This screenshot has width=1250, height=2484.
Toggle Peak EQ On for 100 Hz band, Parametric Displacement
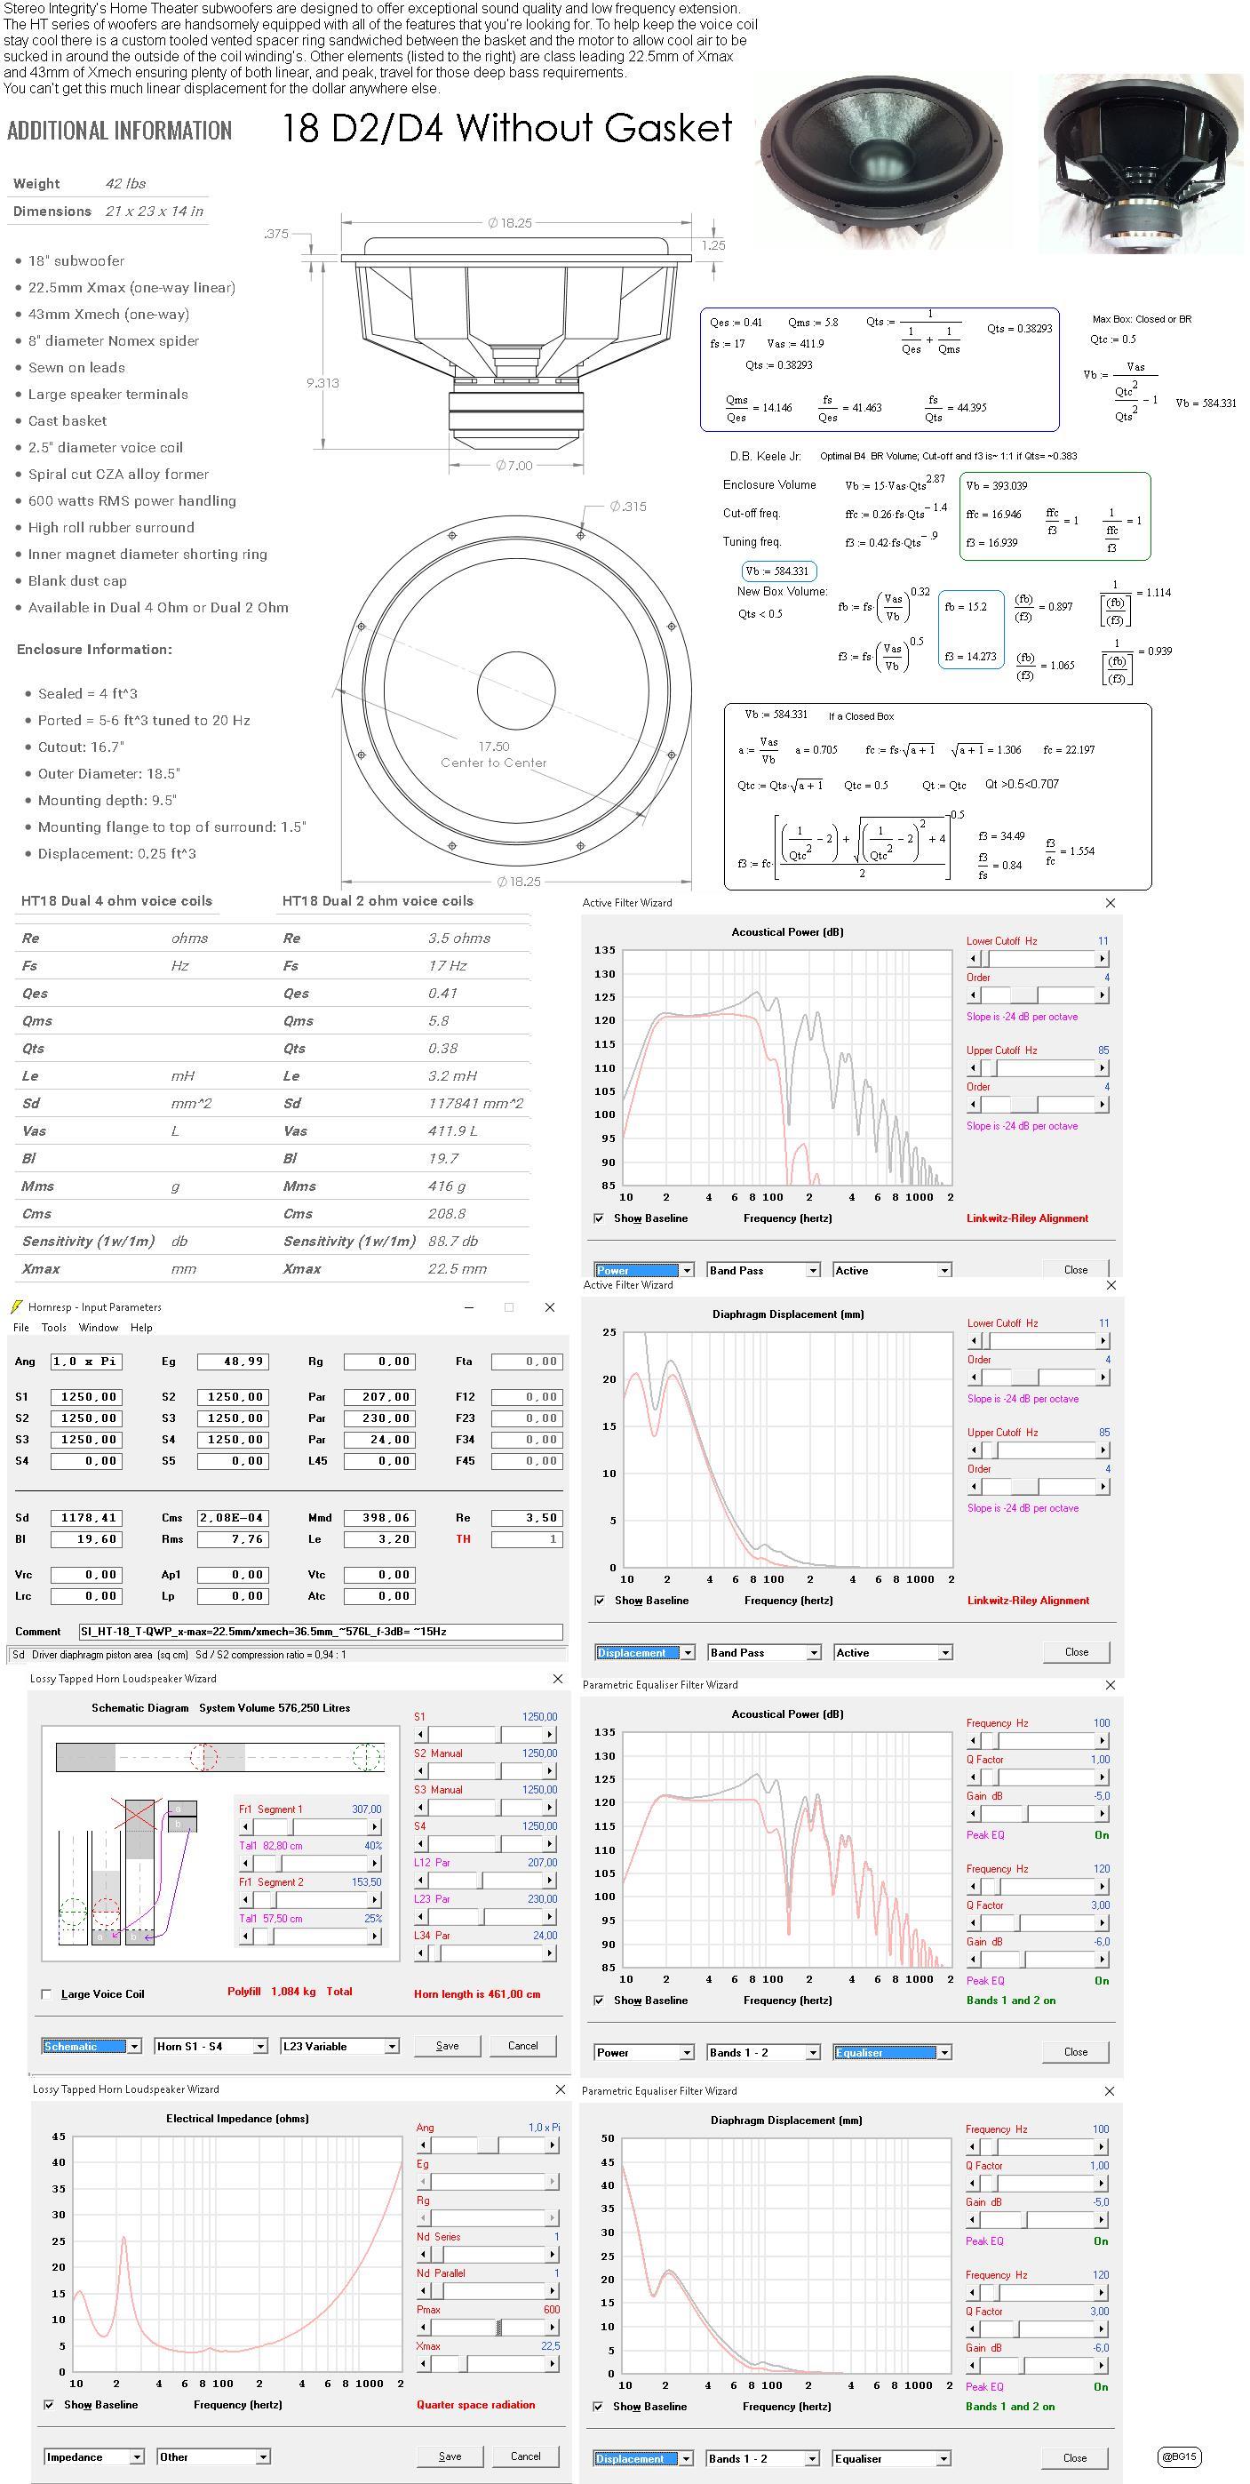[1100, 2241]
